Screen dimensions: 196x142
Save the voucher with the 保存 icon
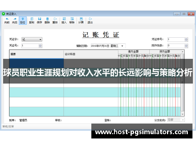click(40, 19)
